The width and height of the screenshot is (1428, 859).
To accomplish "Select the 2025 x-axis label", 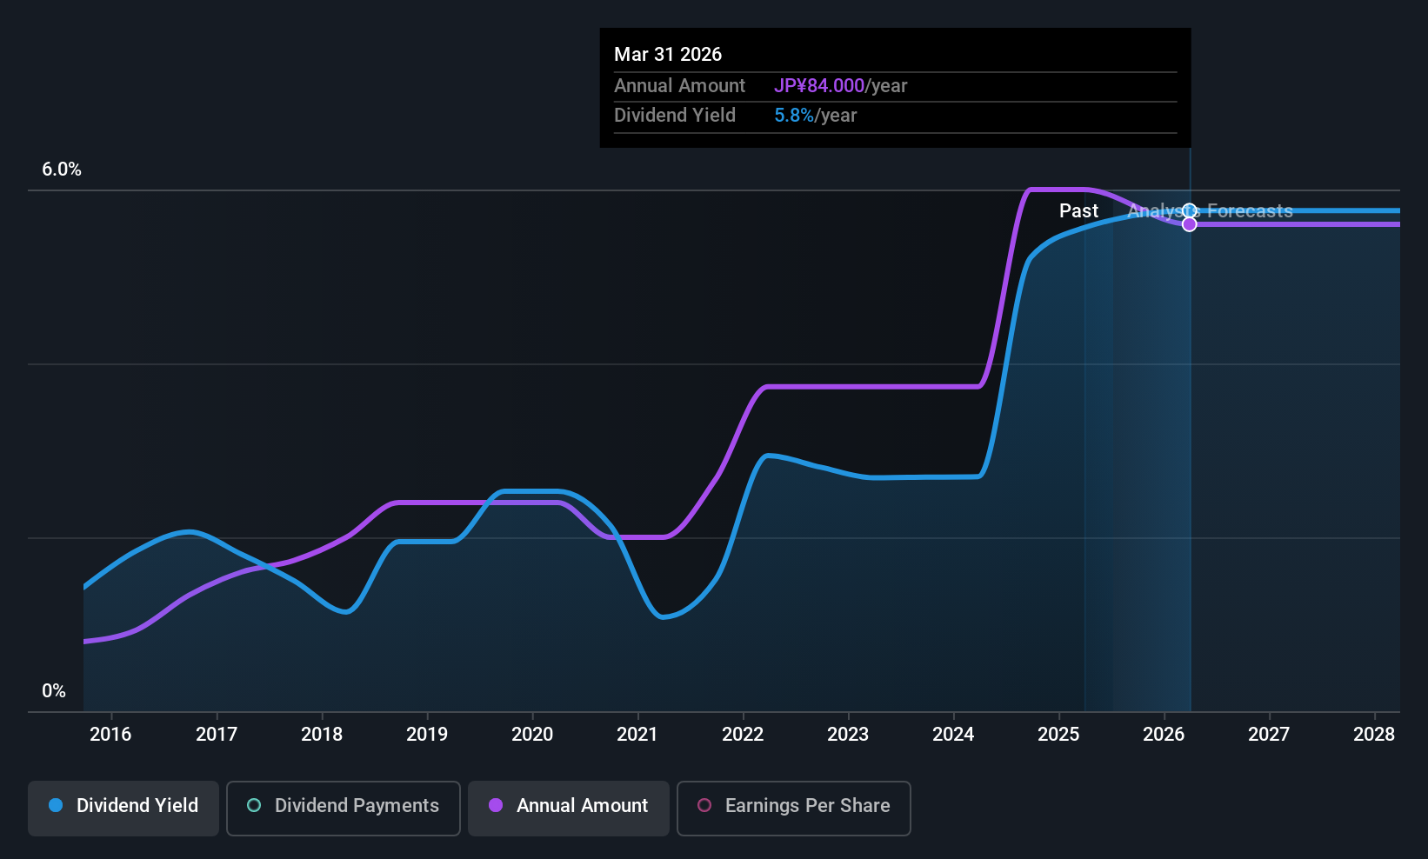I will pyautogui.click(x=1058, y=735).
